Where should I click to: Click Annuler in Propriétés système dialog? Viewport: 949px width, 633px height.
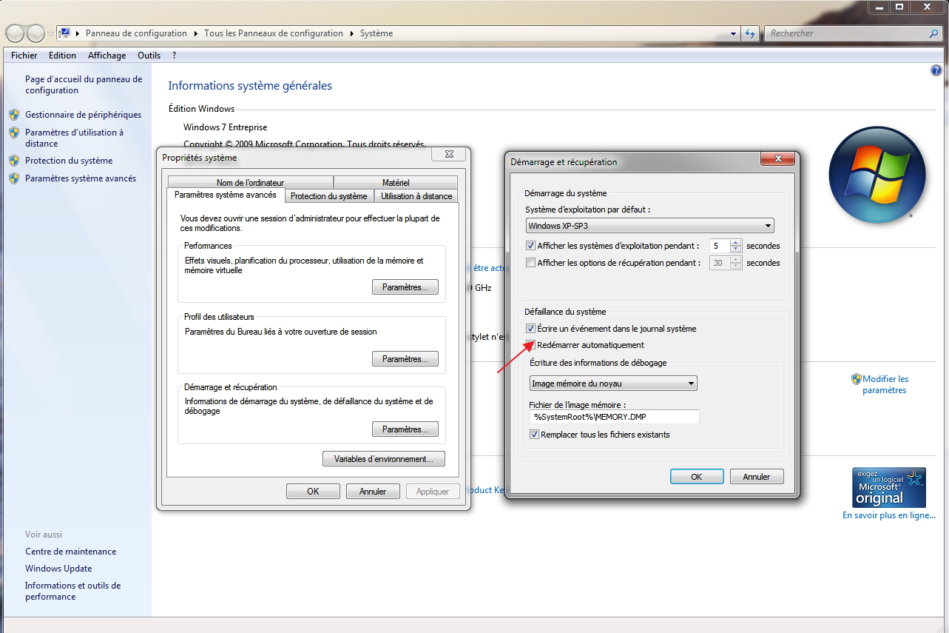click(373, 491)
